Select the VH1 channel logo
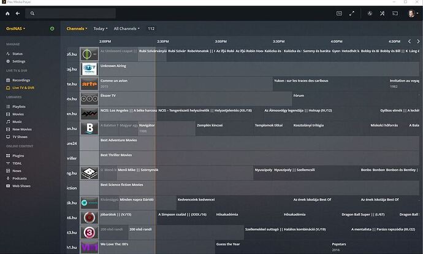This screenshot has width=423, height=254. (90, 247)
